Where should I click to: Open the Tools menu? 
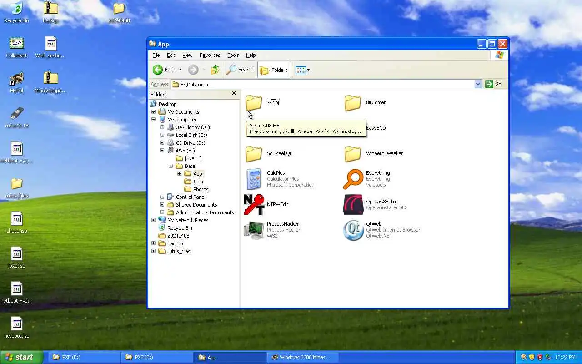coord(233,55)
